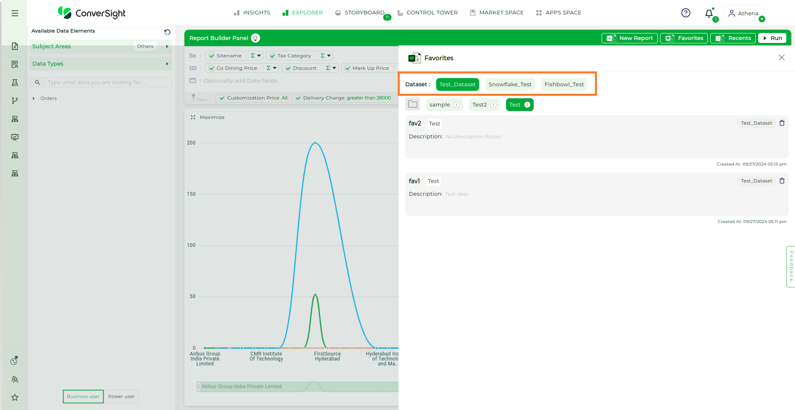The height and width of the screenshot is (410, 795).
Task: Click the sidebar Excel report icon
Action: click(15, 46)
